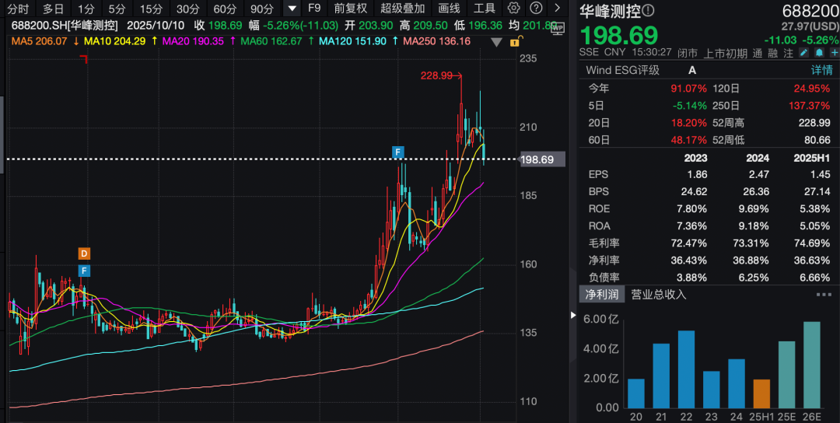840x423 pixels.
Task: Click the stock info icon beside 华峰测控
Action: [649, 11]
